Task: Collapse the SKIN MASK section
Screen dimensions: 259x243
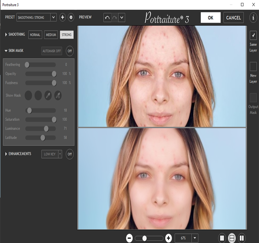Action: (x=6, y=51)
